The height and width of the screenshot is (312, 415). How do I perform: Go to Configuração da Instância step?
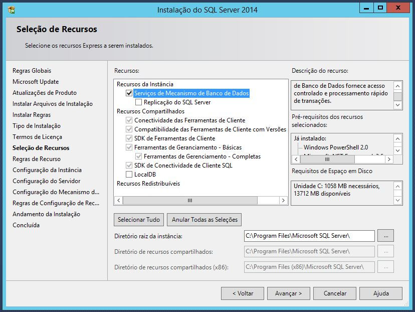pyautogui.click(x=47, y=170)
